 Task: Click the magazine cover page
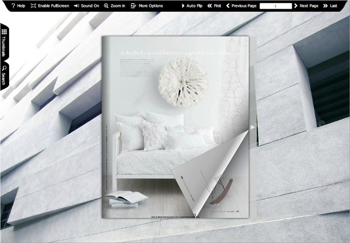click(175, 127)
